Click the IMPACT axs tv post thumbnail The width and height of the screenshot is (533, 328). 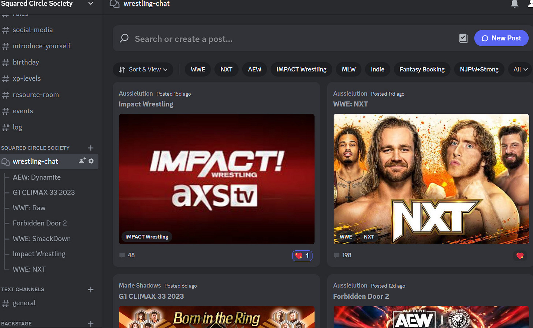(217, 179)
